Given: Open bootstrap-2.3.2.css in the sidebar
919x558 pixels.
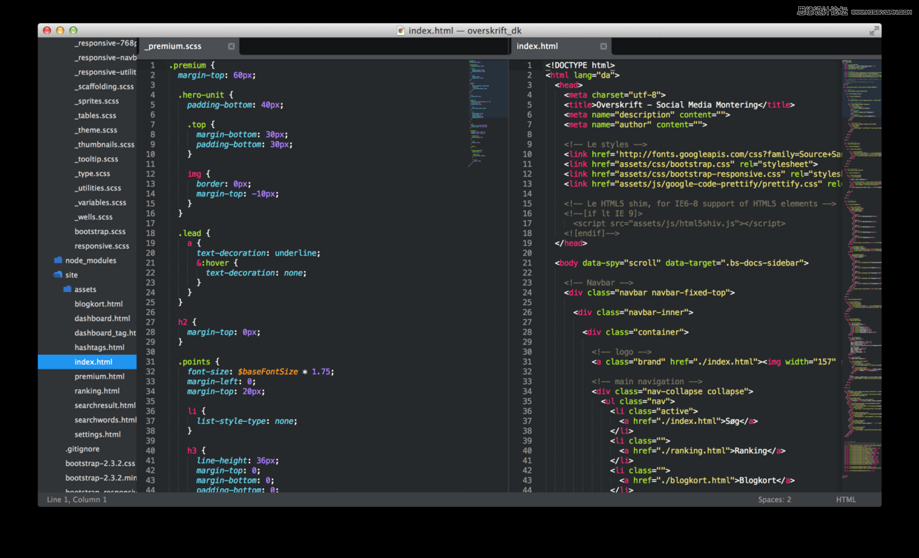Looking at the screenshot, I should point(100,463).
